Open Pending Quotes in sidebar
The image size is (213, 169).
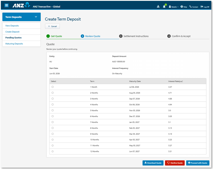tap(13, 38)
